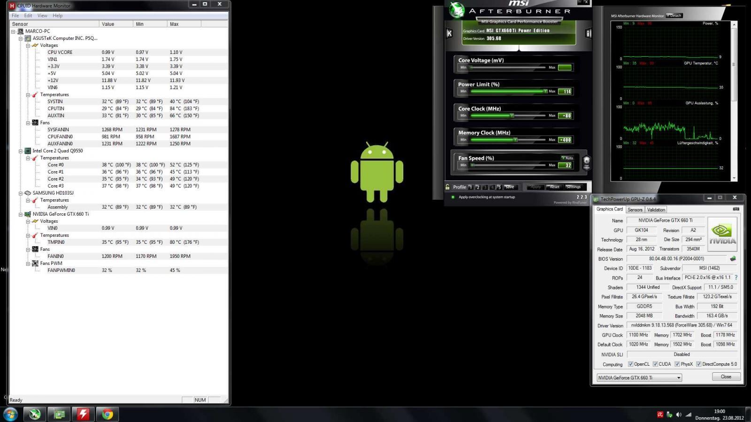Collapse the motherboard Fans group above SYSFANIN
The height and width of the screenshot is (422, 751).
pyautogui.click(x=28, y=123)
